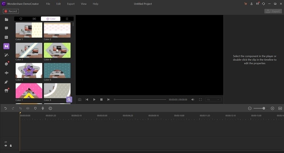The image size is (284, 153).
Task: Add a marker with shield icon
Action: click(x=35, y=108)
